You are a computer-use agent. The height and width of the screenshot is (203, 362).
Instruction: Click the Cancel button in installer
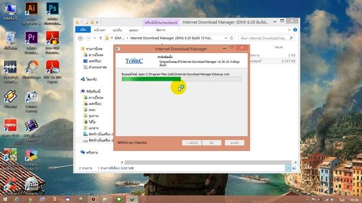click(234, 143)
